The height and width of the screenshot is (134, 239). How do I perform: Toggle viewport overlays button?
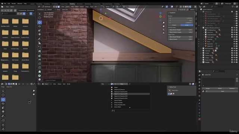(172, 7)
